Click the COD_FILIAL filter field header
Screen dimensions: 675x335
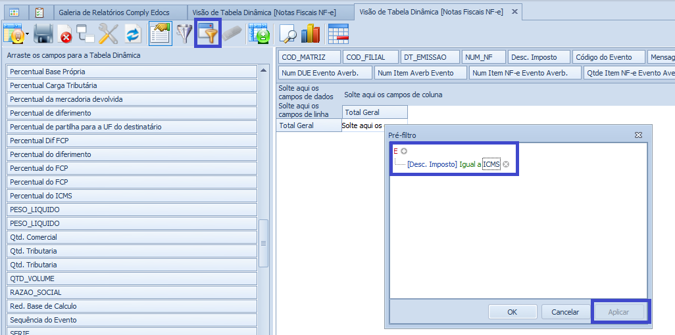(x=370, y=57)
